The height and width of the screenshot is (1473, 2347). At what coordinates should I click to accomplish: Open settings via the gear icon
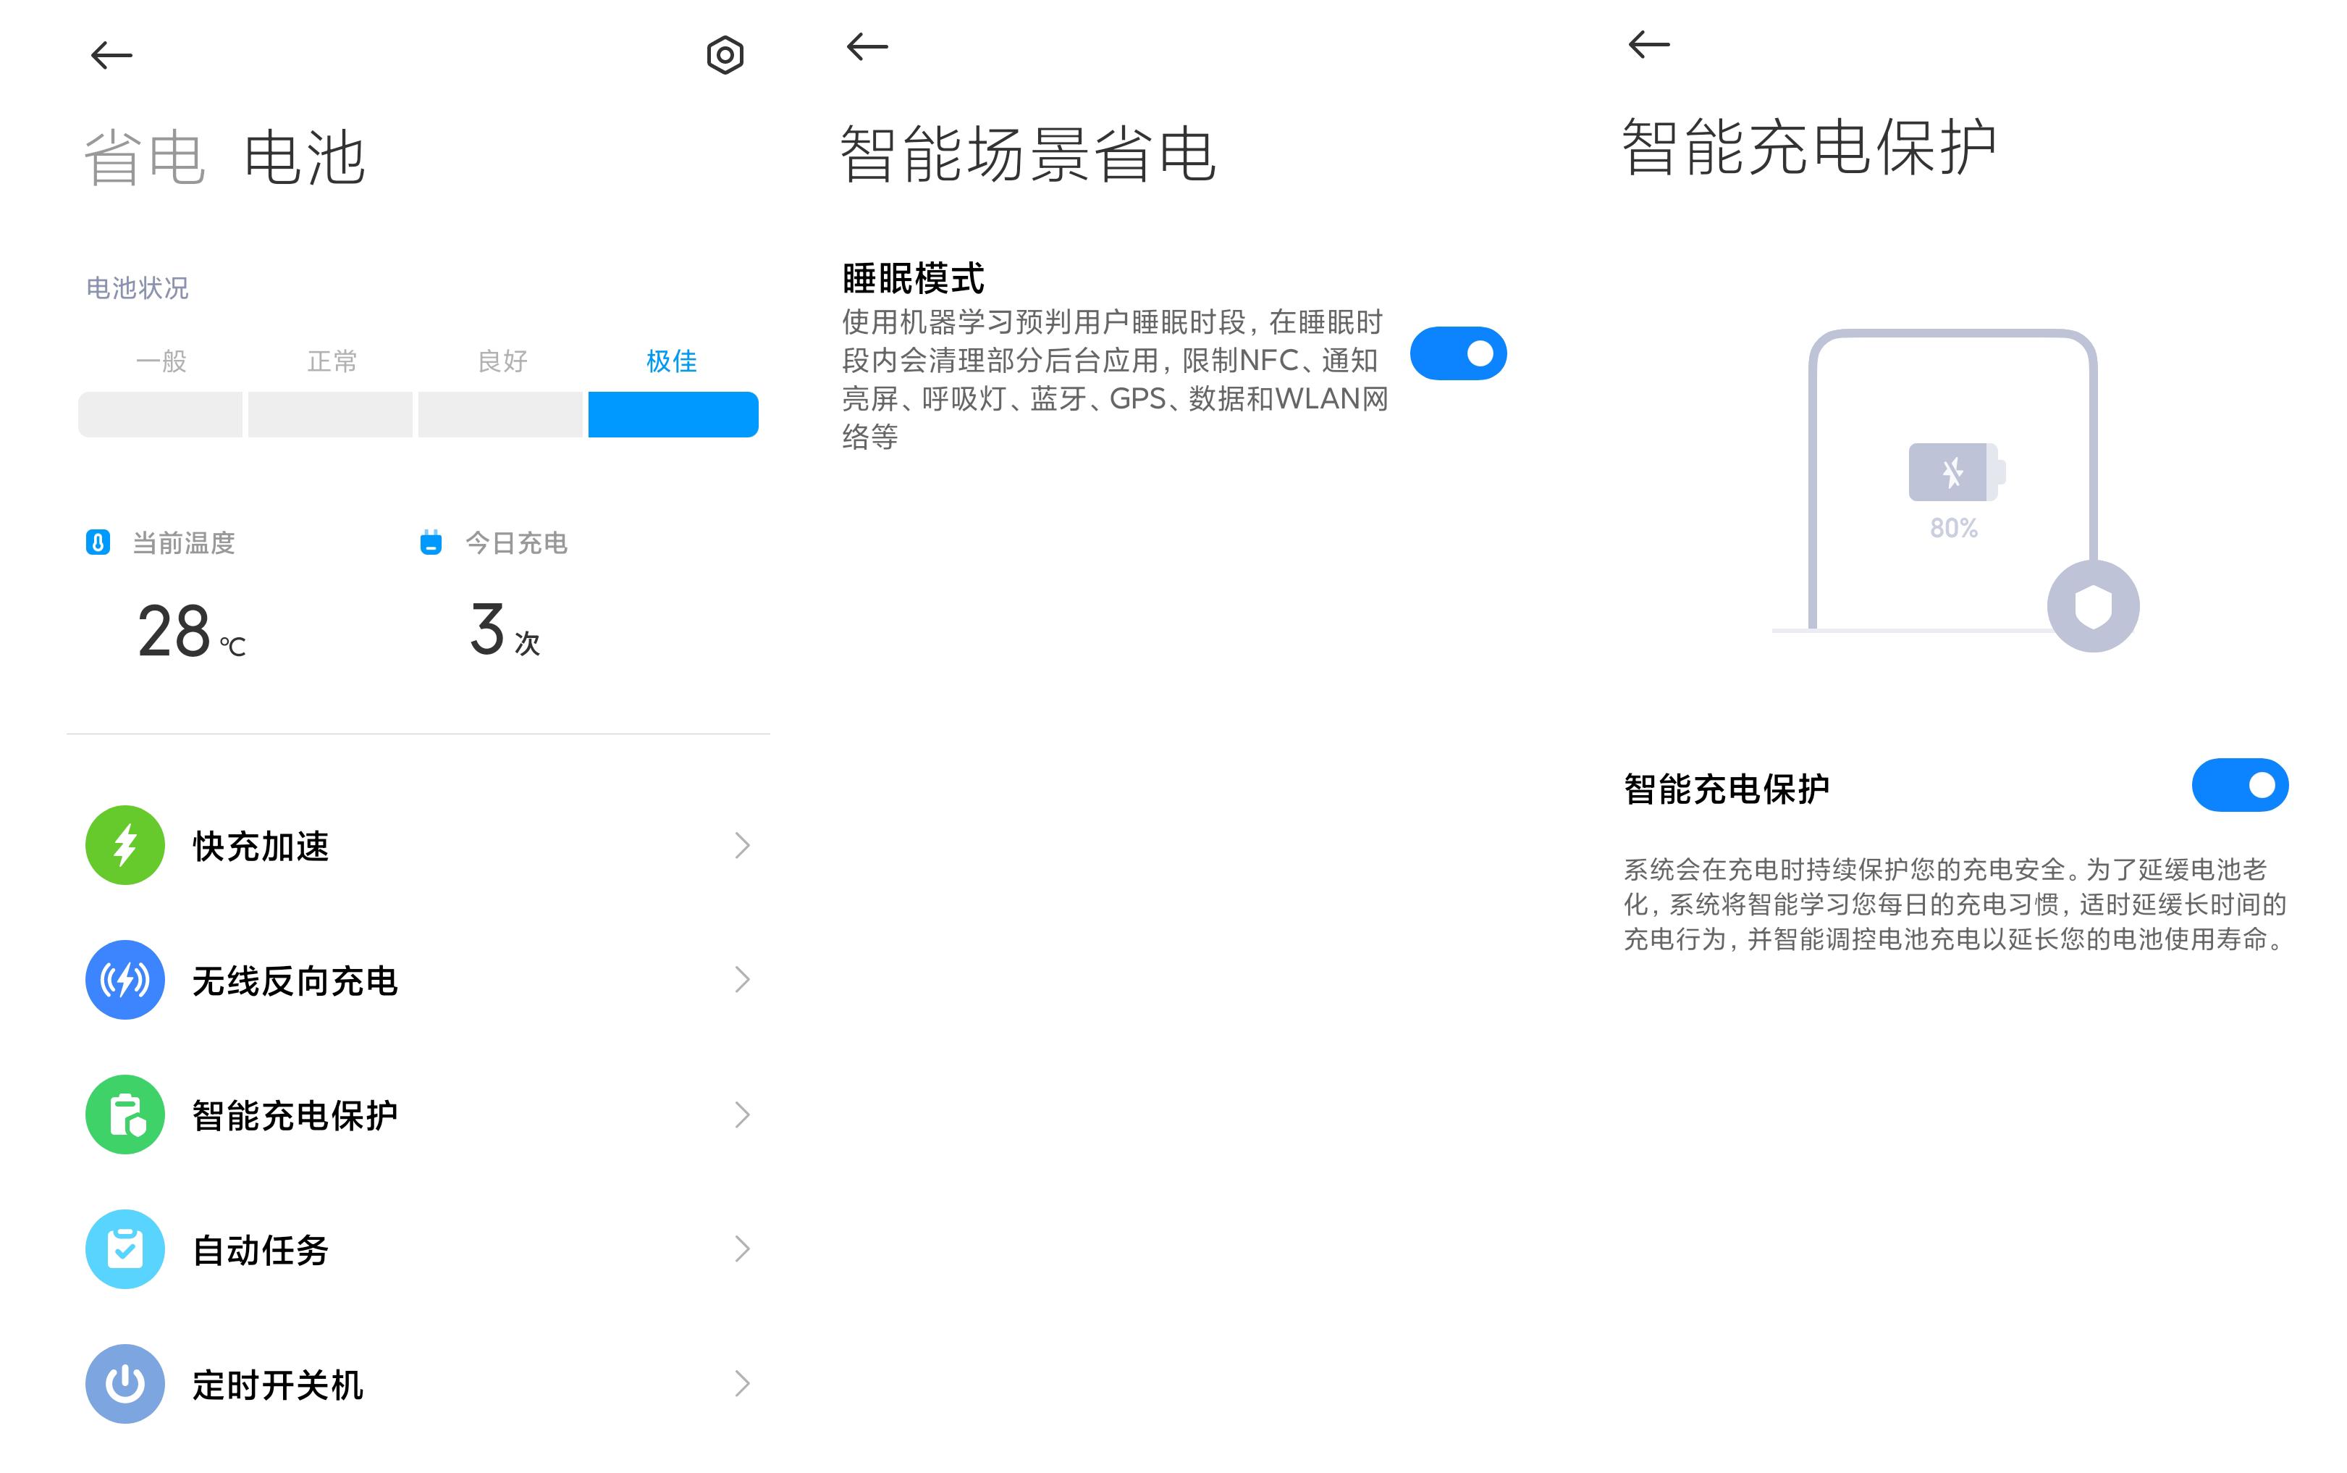725,56
